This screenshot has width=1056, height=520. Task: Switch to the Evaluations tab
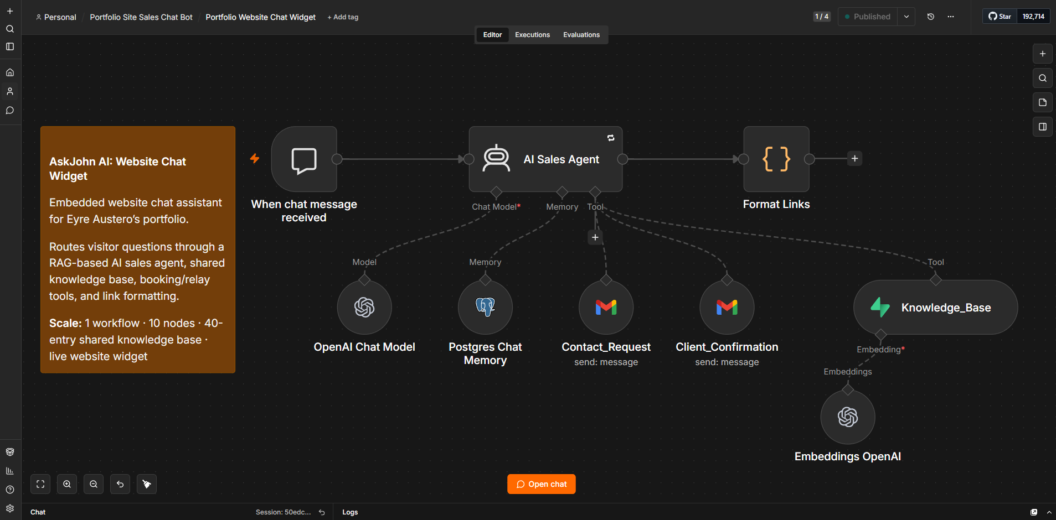[581, 35]
